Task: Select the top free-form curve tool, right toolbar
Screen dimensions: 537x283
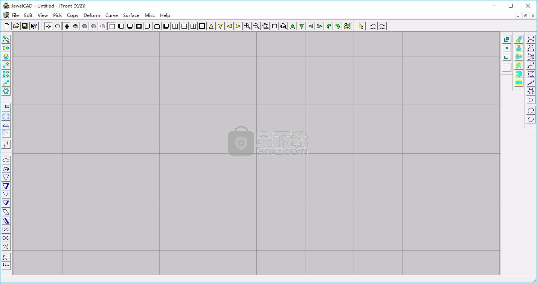Action: click(531, 39)
